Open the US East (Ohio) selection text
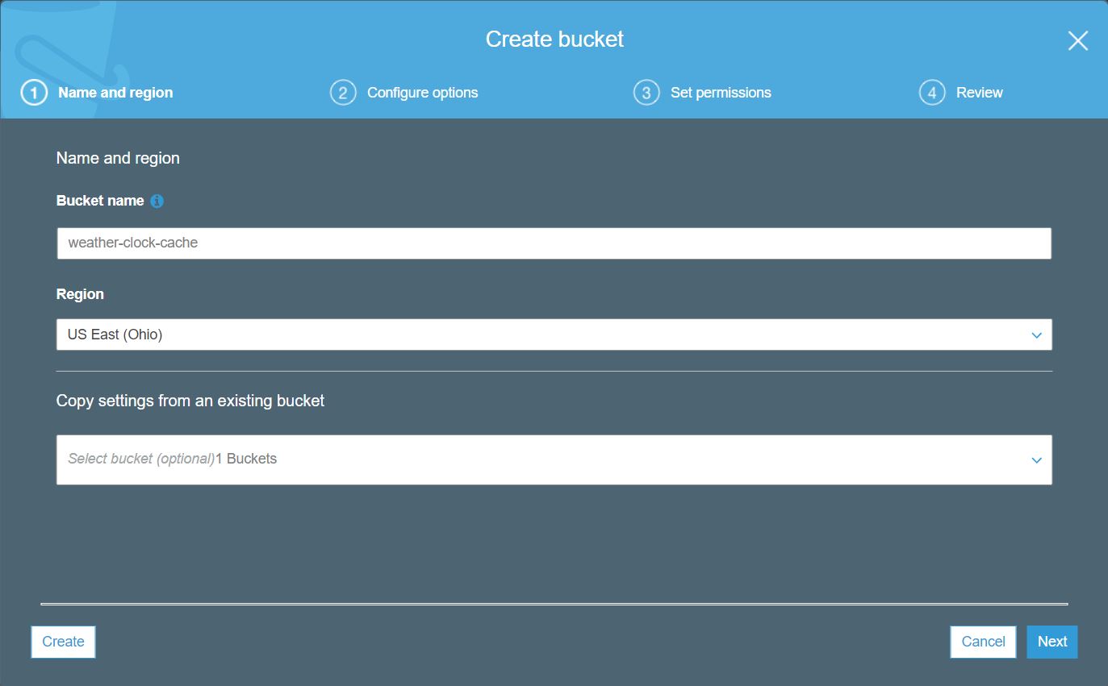This screenshot has height=686, width=1108. (x=115, y=335)
